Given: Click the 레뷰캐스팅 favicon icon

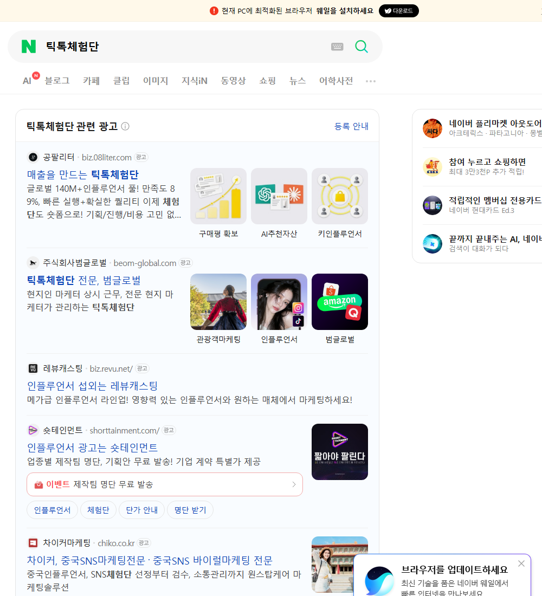Looking at the screenshot, I should point(33,368).
